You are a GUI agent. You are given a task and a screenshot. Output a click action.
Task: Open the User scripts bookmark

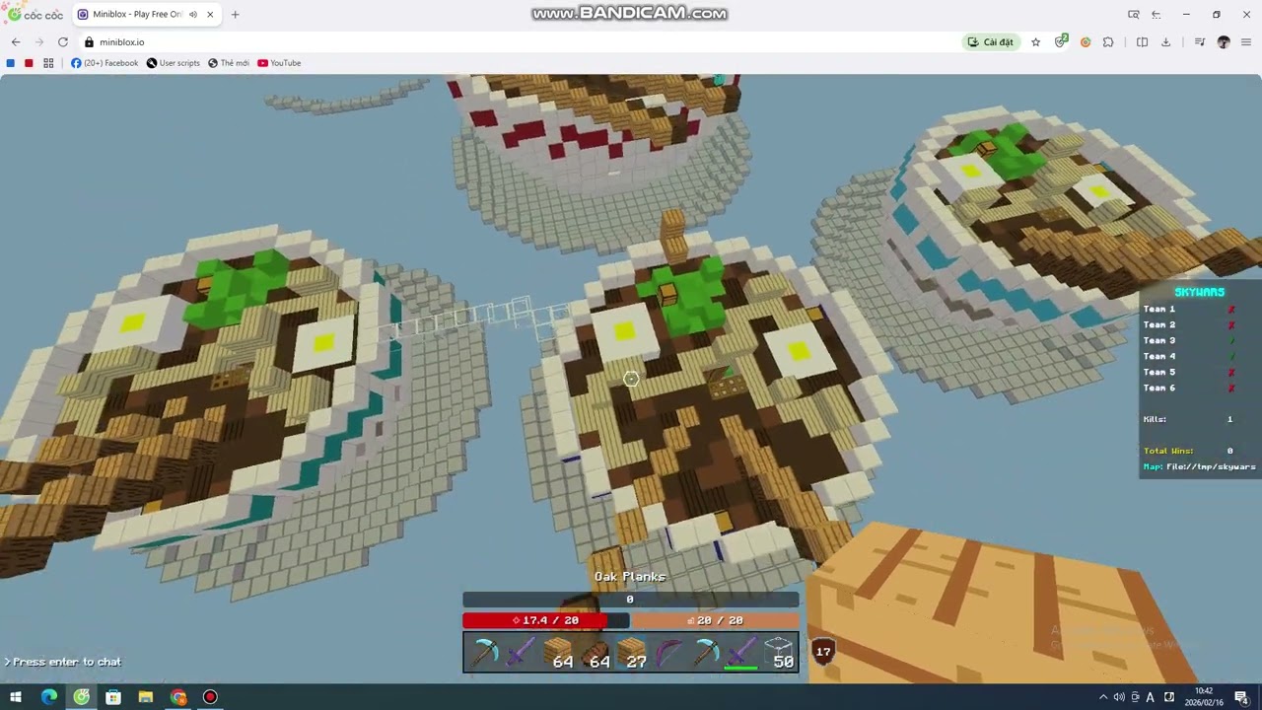coord(174,63)
